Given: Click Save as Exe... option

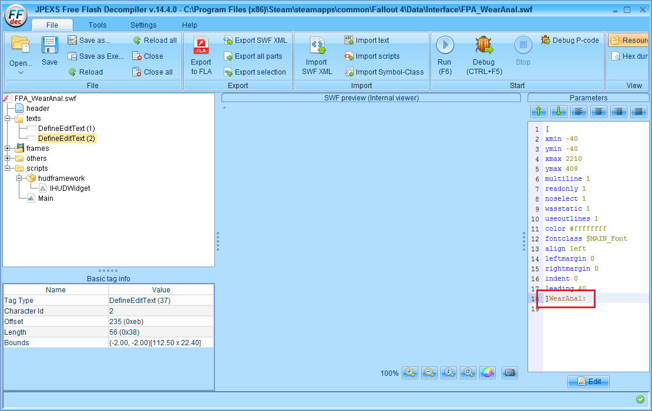Looking at the screenshot, I should (96, 56).
